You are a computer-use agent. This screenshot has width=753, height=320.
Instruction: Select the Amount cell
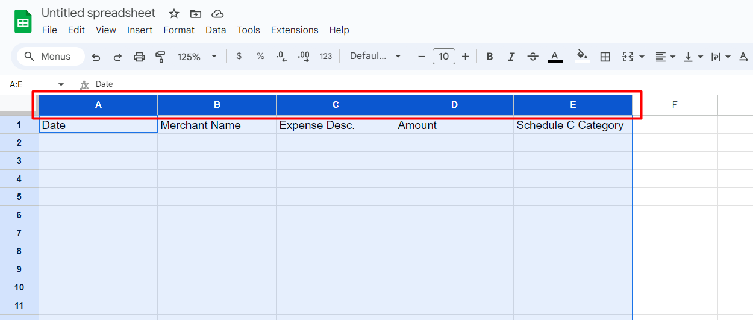[454, 125]
